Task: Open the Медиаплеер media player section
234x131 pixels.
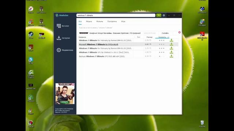Action: 65,50
